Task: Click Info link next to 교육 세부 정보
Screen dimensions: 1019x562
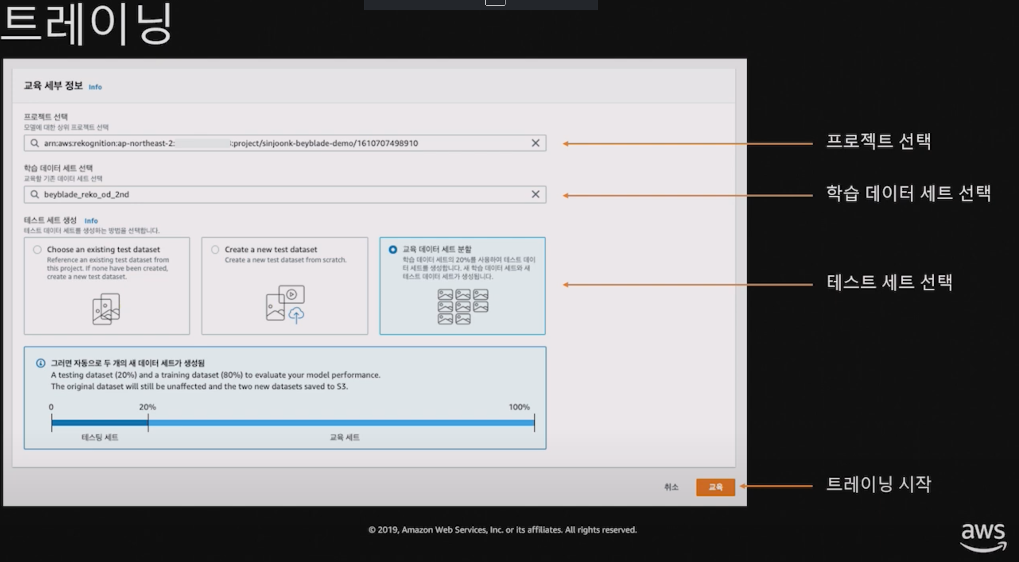Action: (x=95, y=87)
